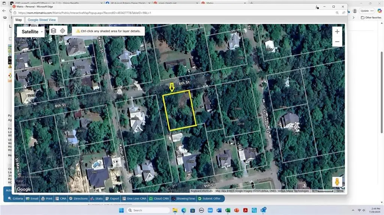Click the Street View pegman icon
This screenshot has height=215, width=384.
point(337,182)
